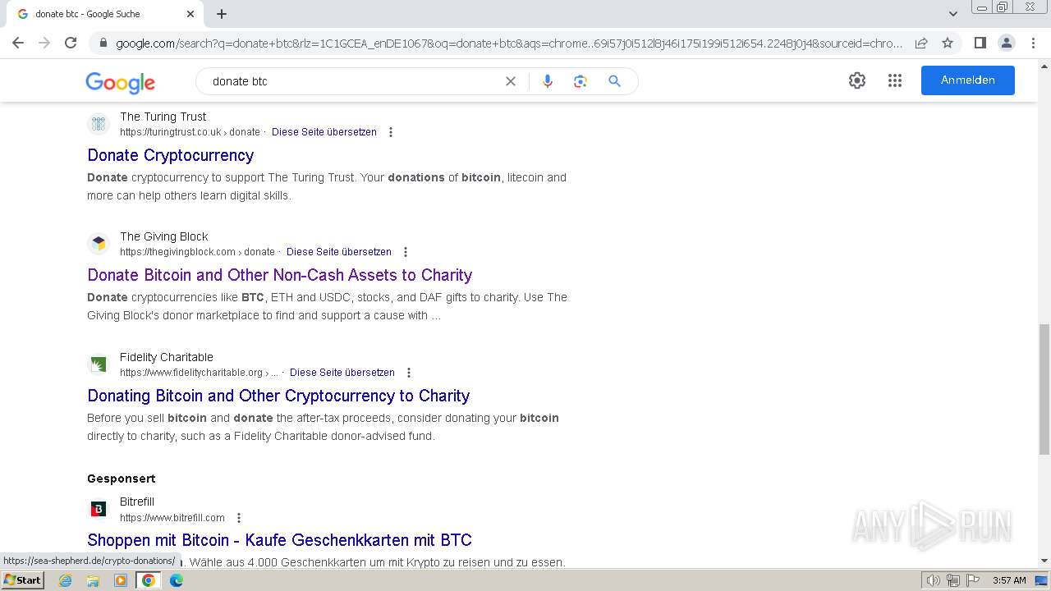This screenshot has width=1051, height=591.
Task: Open the Chrome profile avatar
Action: click(x=1006, y=43)
